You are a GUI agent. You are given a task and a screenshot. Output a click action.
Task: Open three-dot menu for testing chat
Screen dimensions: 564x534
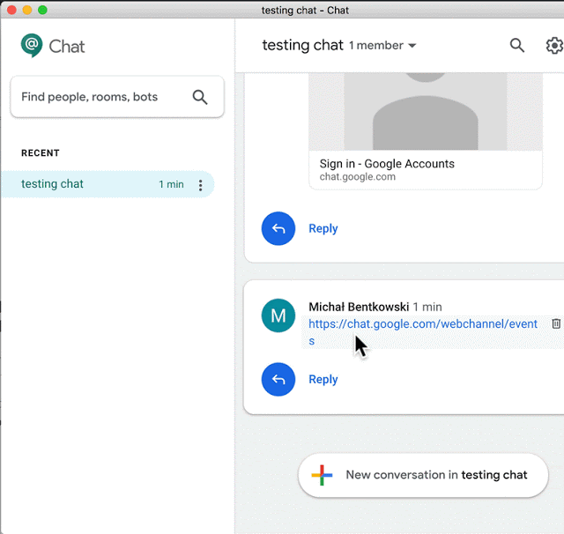(x=200, y=185)
